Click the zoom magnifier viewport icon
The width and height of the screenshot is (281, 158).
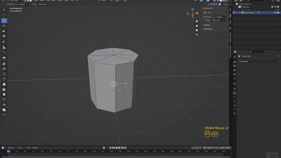[197, 22]
